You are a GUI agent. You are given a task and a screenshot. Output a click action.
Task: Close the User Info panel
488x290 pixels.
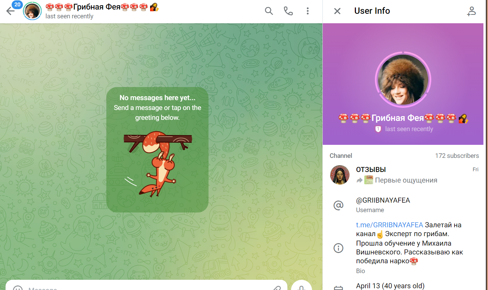[337, 11]
